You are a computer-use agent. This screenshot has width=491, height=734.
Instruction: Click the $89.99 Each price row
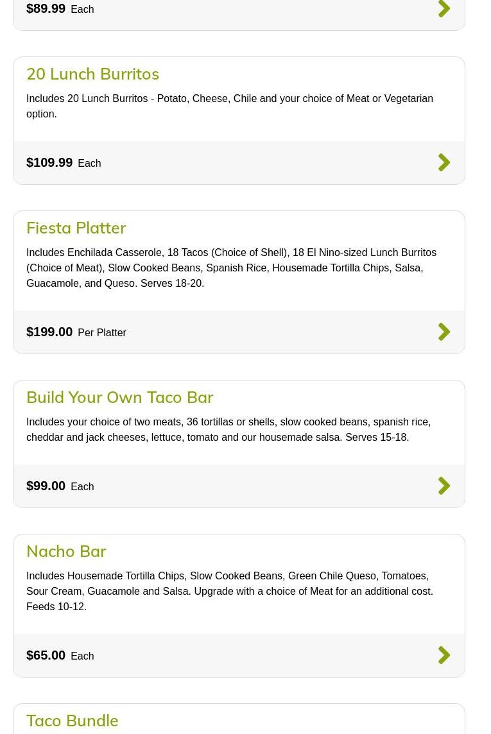(60, 9)
